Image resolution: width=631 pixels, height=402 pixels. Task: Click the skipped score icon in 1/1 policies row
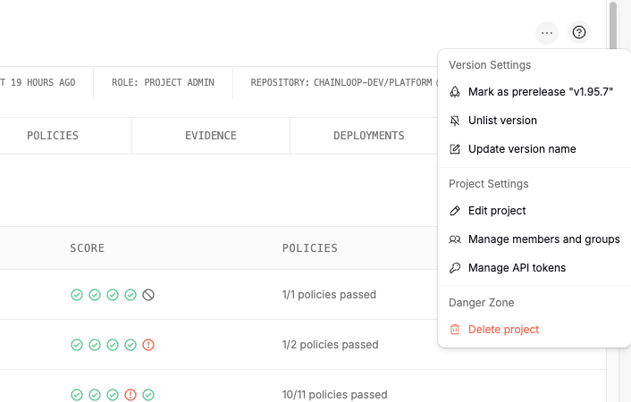[148, 295]
